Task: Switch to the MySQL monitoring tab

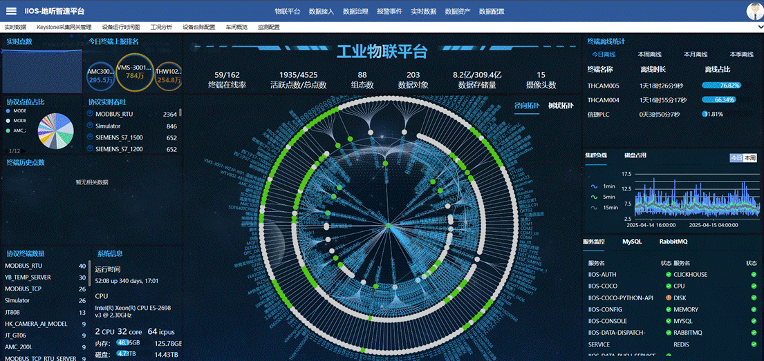Action: pyautogui.click(x=631, y=242)
